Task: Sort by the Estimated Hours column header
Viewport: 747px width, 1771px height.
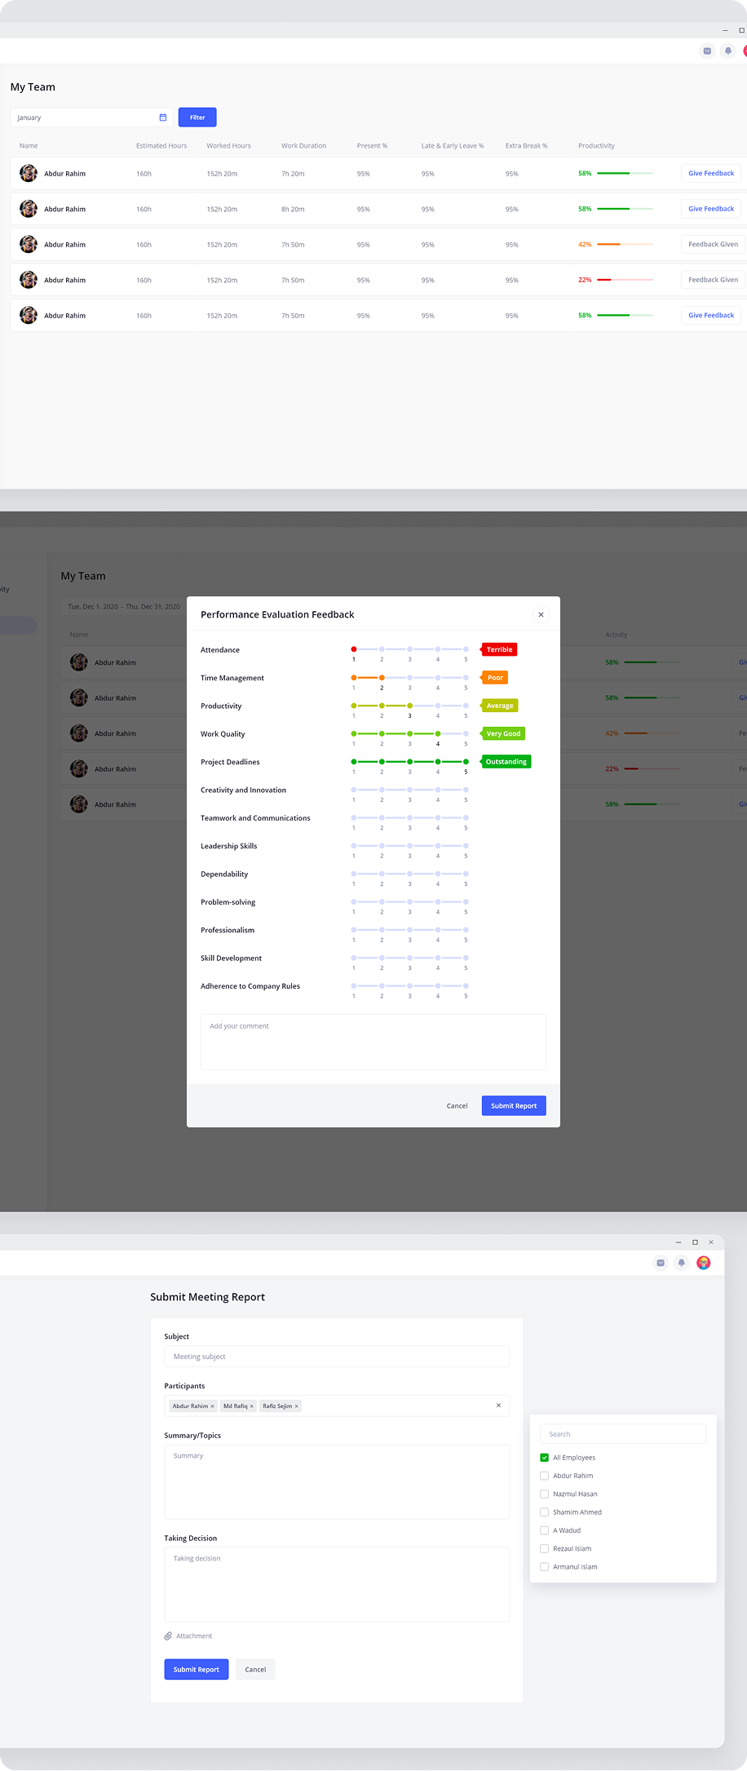Action: coord(161,146)
